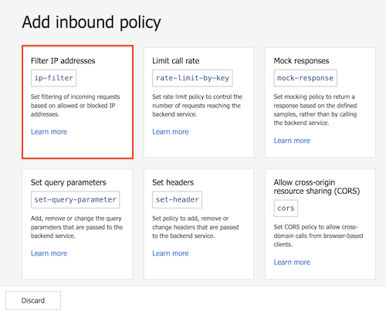Click the cors code tag
Image resolution: width=386 pixels, height=312 pixels.
click(x=286, y=209)
